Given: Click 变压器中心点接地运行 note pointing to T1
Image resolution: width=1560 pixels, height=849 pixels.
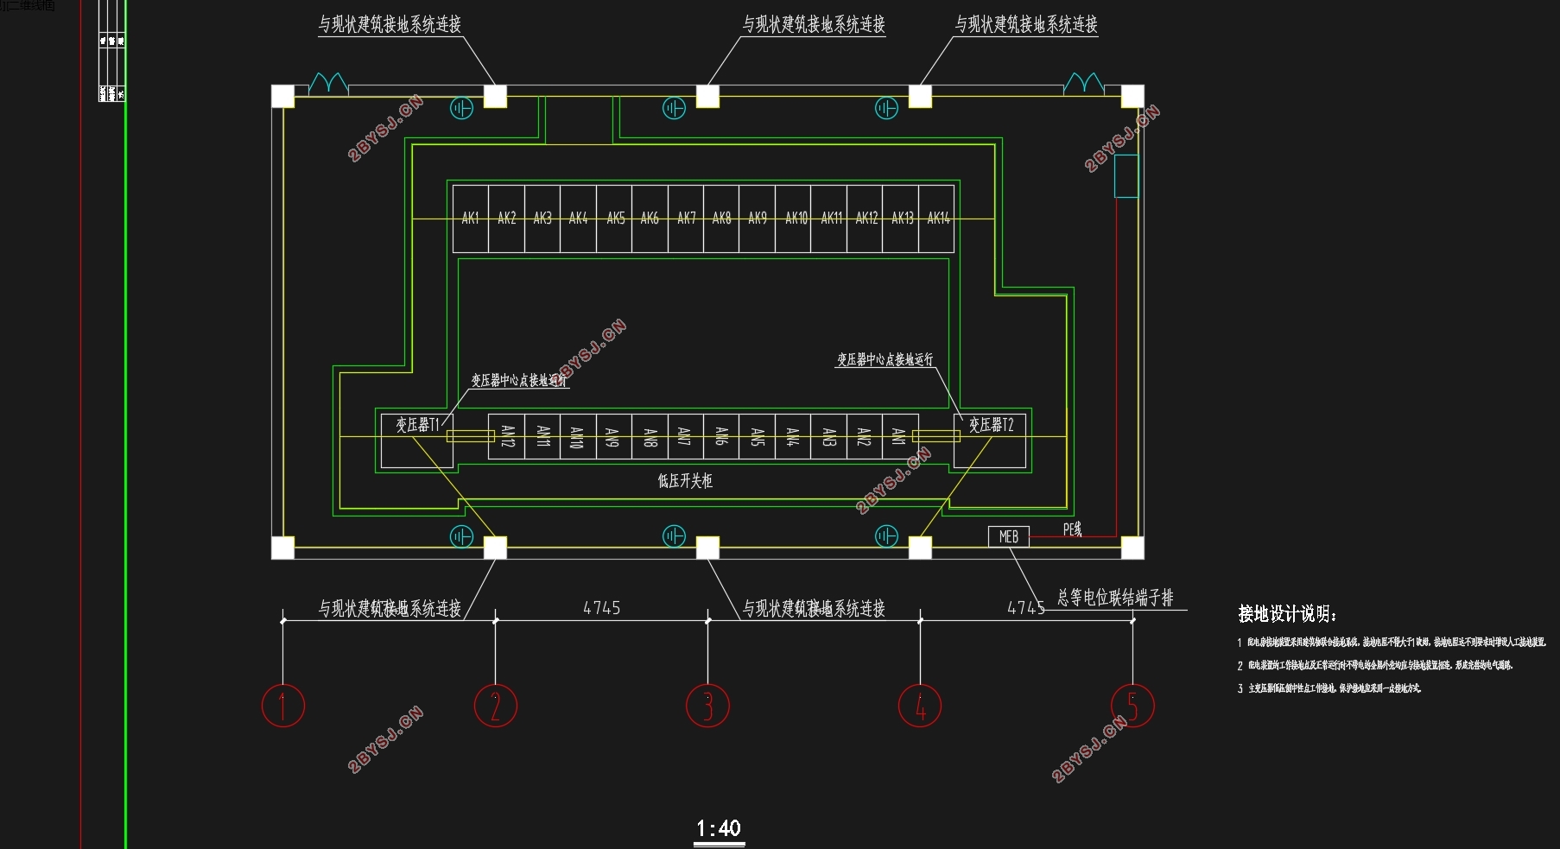Looking at the screenshot, I should point(519,380).
